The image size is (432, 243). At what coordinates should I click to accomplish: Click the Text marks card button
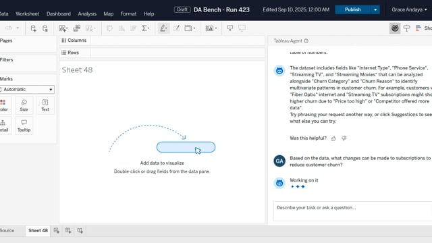pos(45,105)
